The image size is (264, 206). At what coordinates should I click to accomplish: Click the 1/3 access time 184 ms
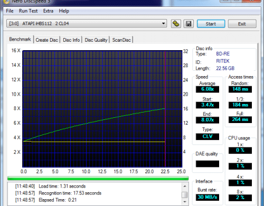240,105
